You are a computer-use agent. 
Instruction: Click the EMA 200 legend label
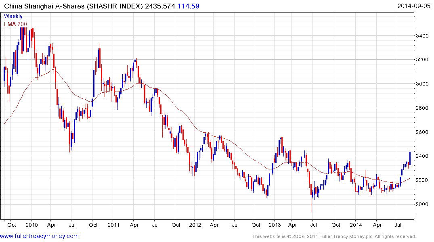[15, 24]
